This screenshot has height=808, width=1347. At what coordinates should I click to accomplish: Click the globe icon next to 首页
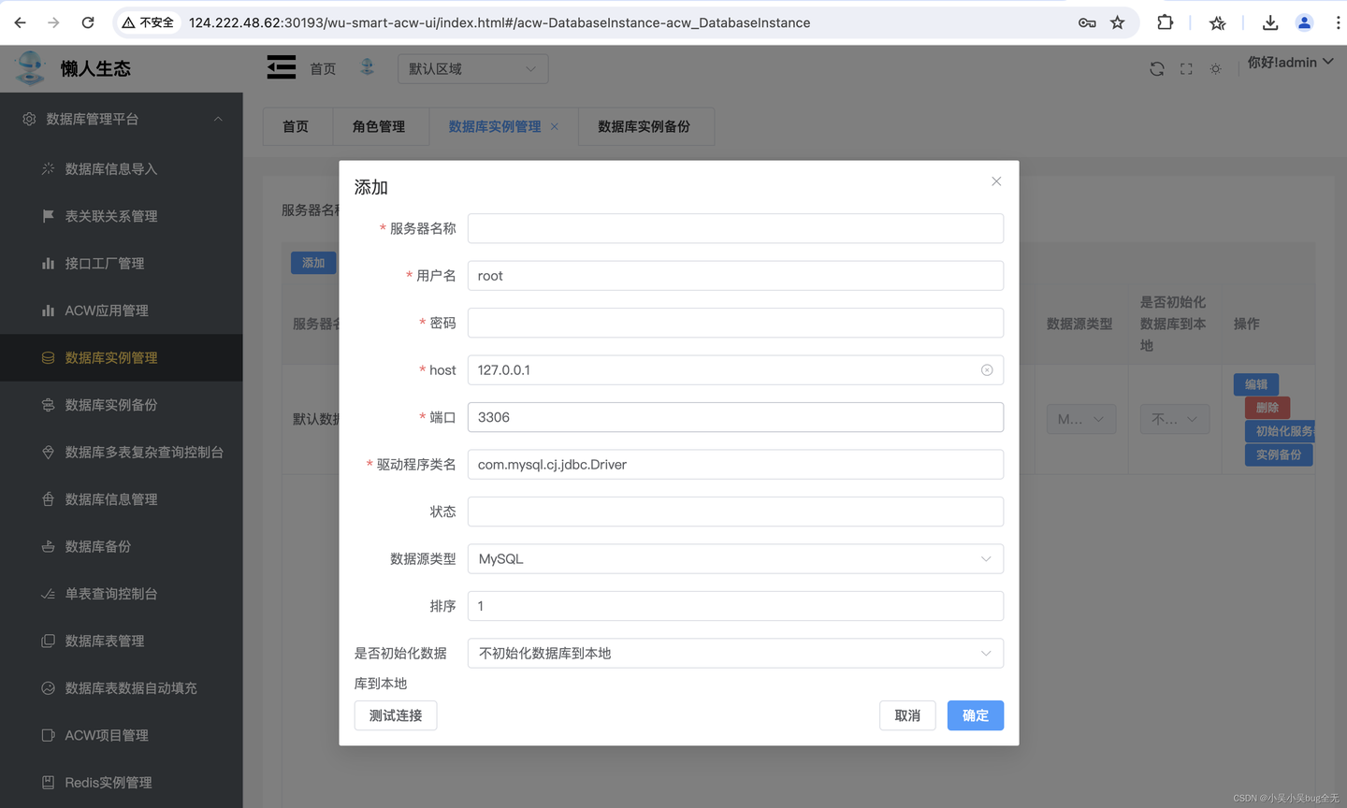coord(367,66)
